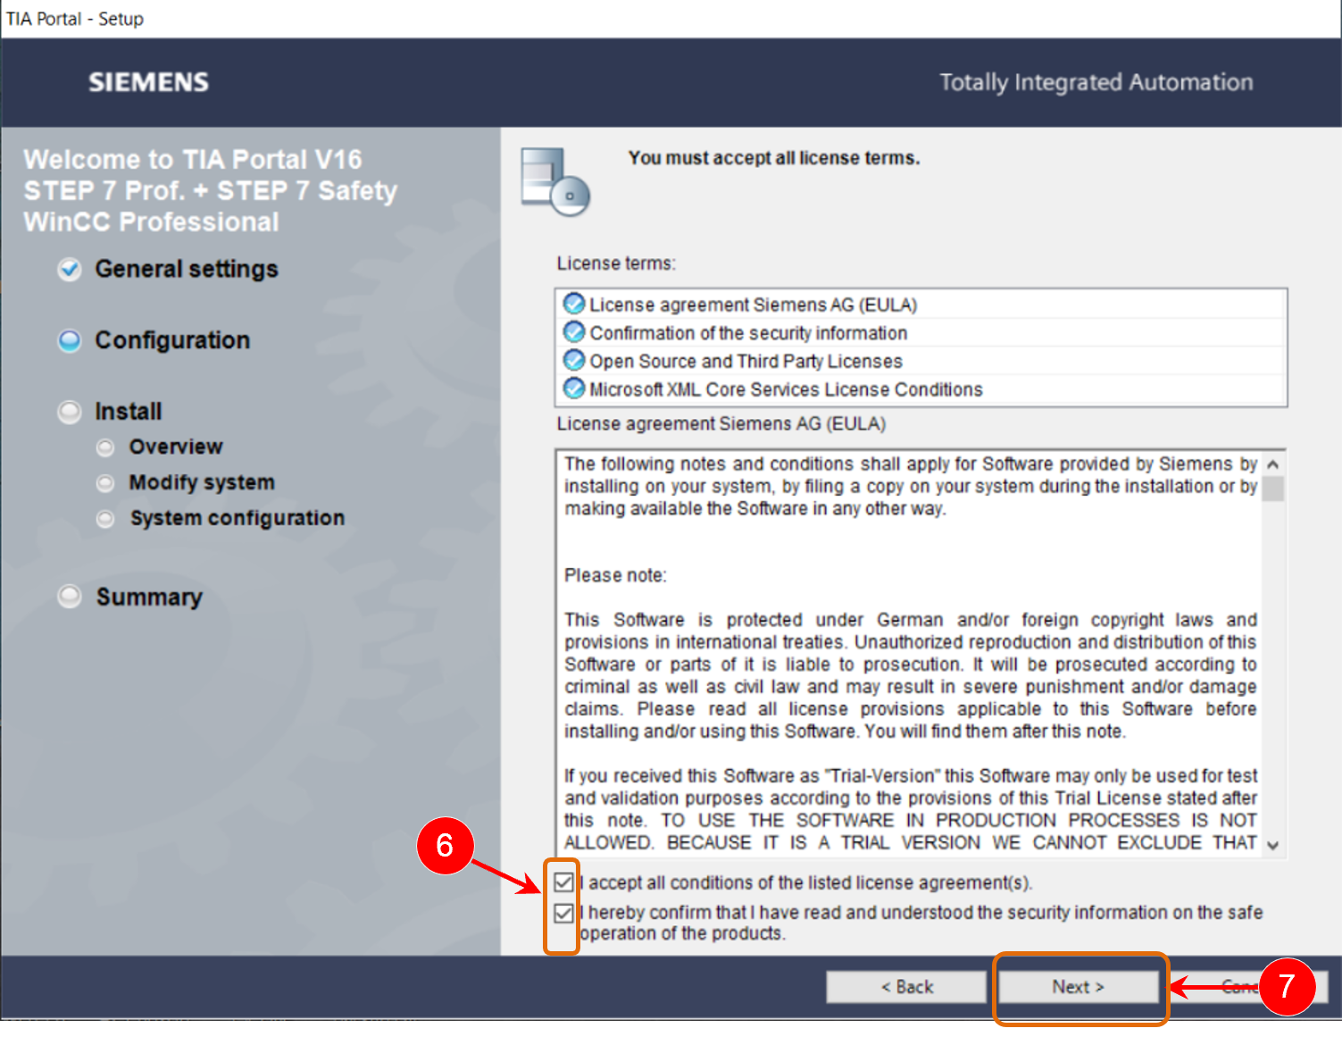
Task: Click the 'Please note:' line in the license text
Action: tap(615, 575)
